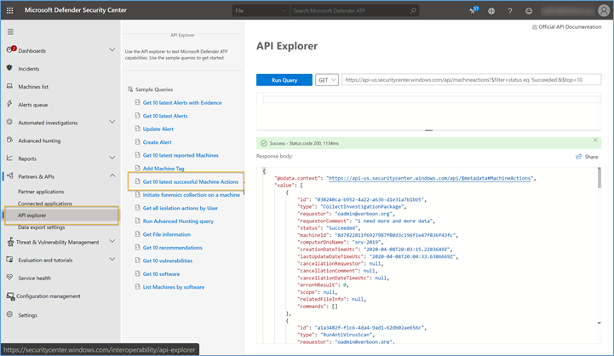This screenshot has width=614, height=356.
Task: Open the notifications icon with badge
Action: coord(473,10)
